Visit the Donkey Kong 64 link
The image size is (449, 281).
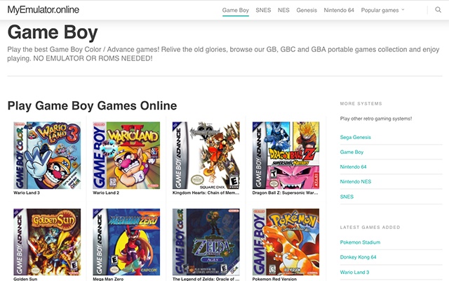(x=358, y=257)
